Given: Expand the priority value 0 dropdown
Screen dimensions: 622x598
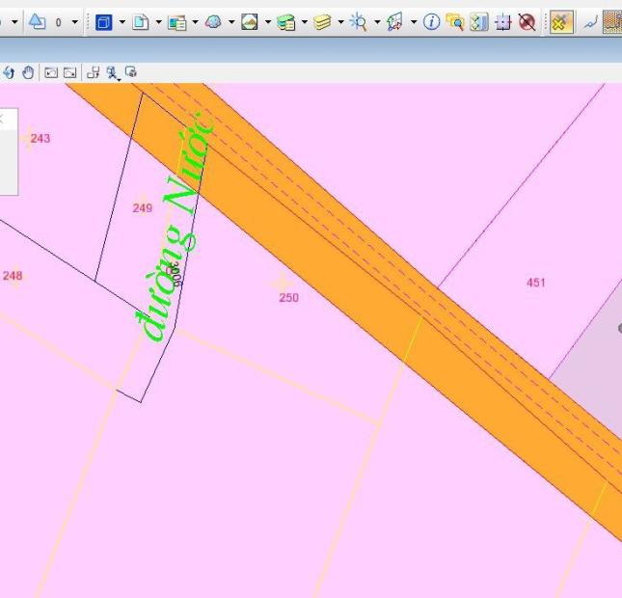Looking at the screenshot, I should 74,22.
